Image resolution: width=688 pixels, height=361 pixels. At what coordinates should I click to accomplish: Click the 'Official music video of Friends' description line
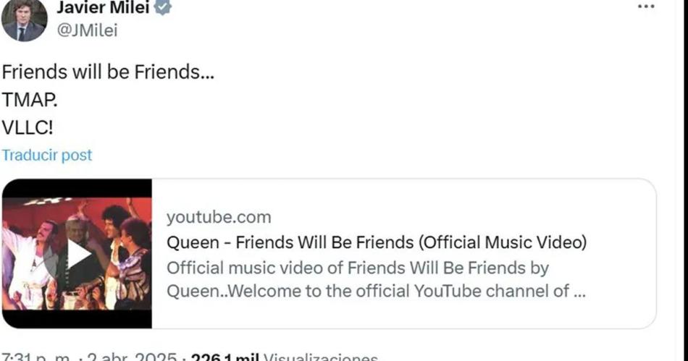(358, 268)
